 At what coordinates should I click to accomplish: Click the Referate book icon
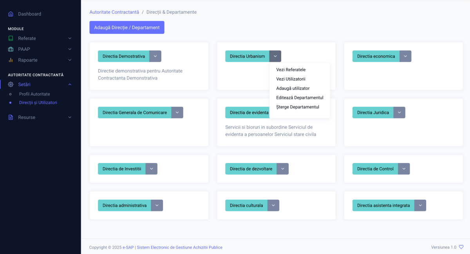[x=11, y=38]
